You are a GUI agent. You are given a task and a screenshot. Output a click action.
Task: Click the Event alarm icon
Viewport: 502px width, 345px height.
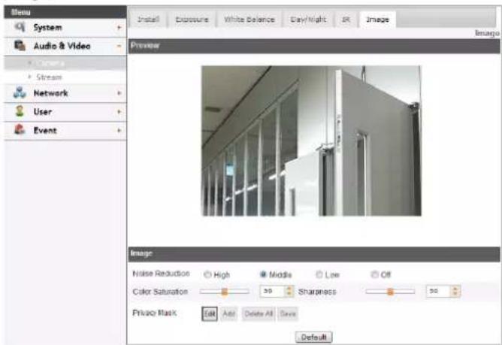point(20,130)
